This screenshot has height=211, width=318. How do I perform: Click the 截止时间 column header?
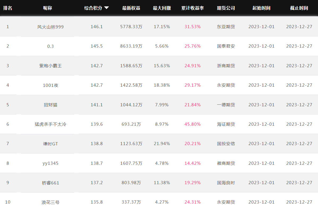[299, 8]
